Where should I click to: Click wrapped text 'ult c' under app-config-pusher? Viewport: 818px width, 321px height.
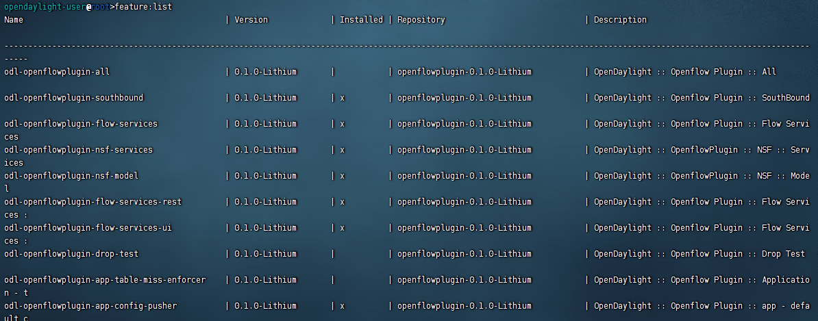click(x=16, y=318)
